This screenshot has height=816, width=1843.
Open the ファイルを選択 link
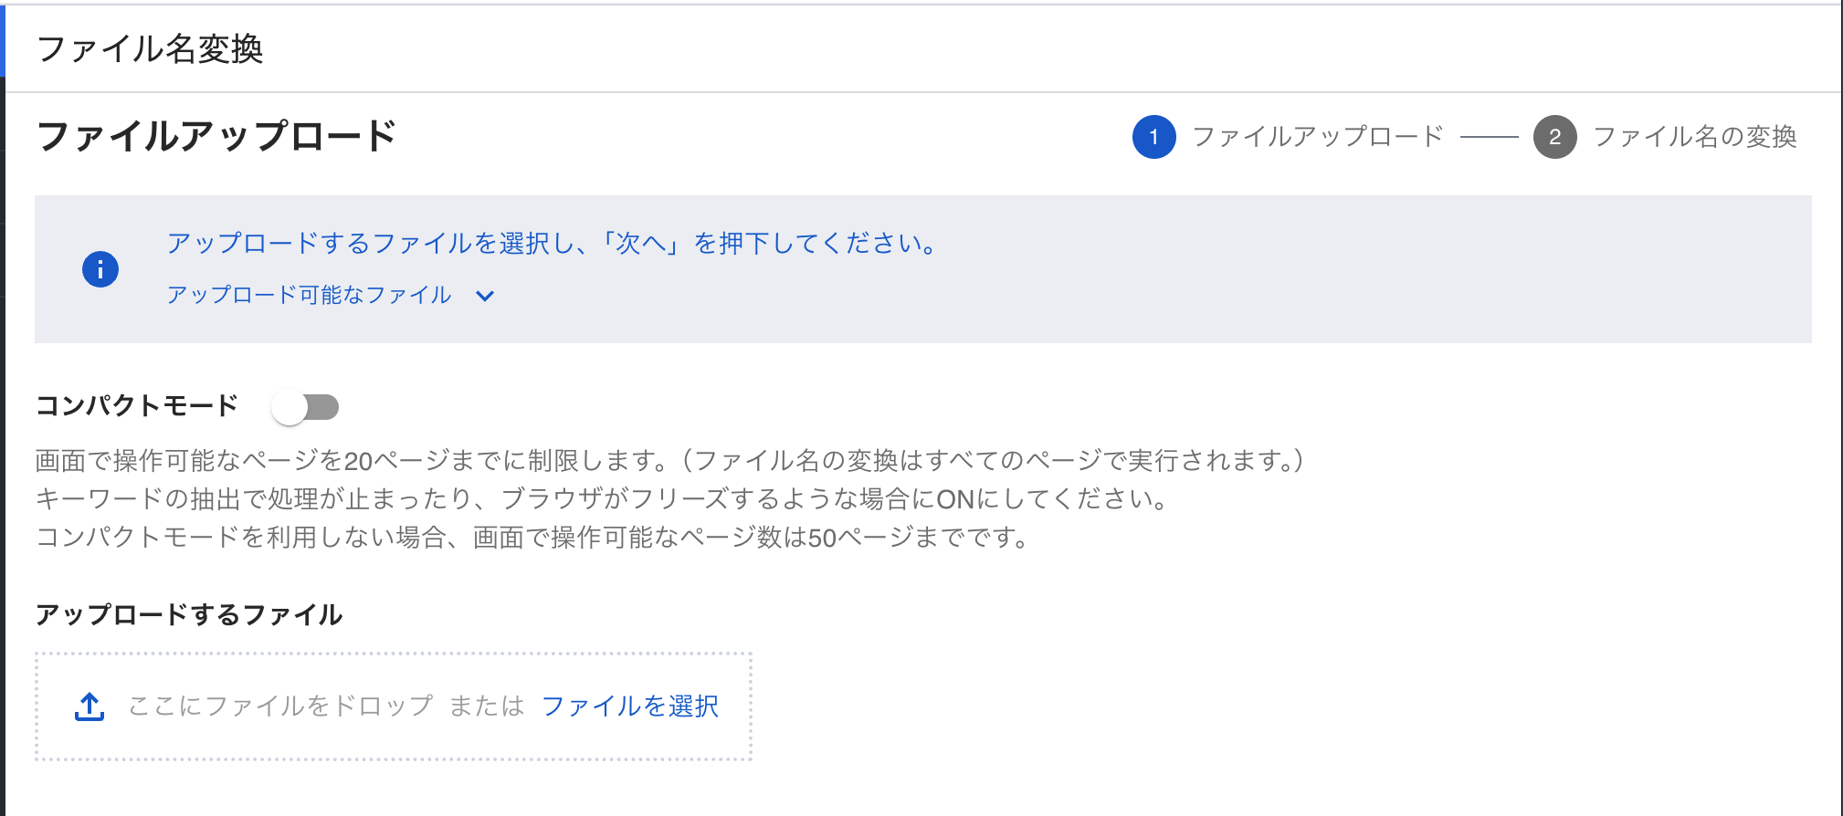coord(629,706)
